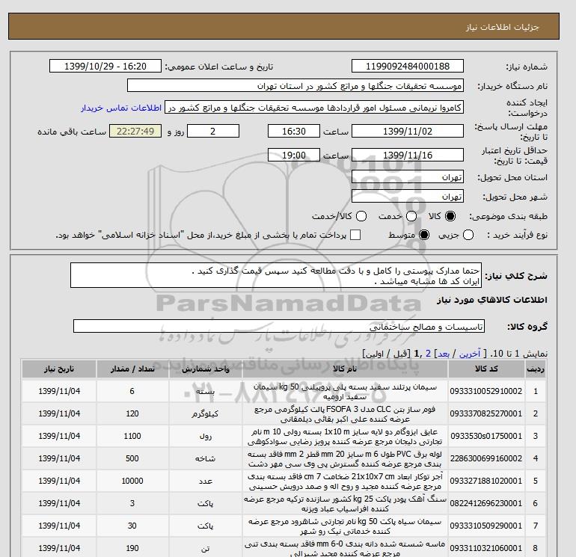Select item code 093331005291​0002

[486, 392]
